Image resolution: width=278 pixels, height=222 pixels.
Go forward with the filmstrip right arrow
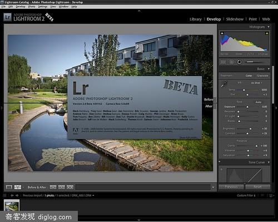pyautogui.click(x=17, y=195)
